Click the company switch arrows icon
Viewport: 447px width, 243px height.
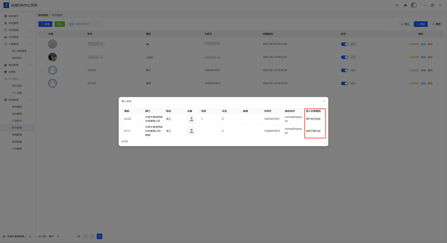(x=30, y=236)
